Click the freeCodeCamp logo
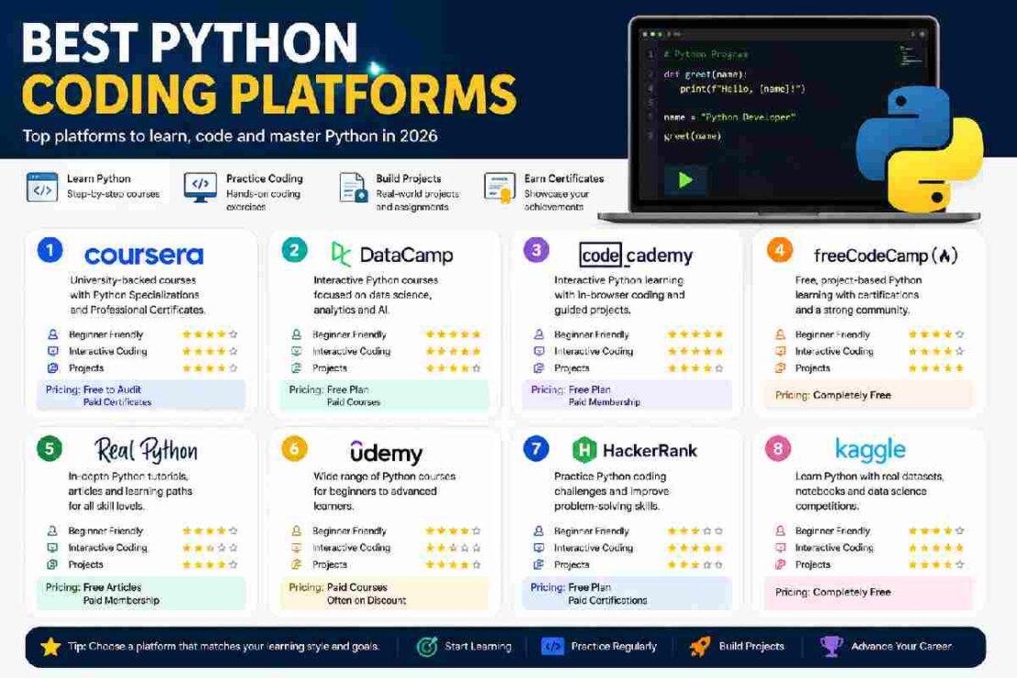Screen dimensions: 1017x678 click(x=885, y=256)
